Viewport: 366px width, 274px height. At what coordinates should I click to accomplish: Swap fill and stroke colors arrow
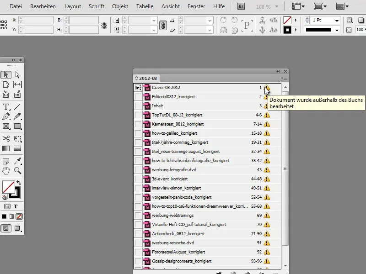coord(19,183)
